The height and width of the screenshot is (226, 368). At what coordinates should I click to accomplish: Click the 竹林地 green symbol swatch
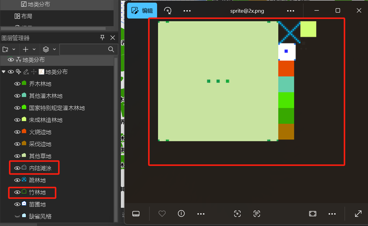[x=24, y=192]
